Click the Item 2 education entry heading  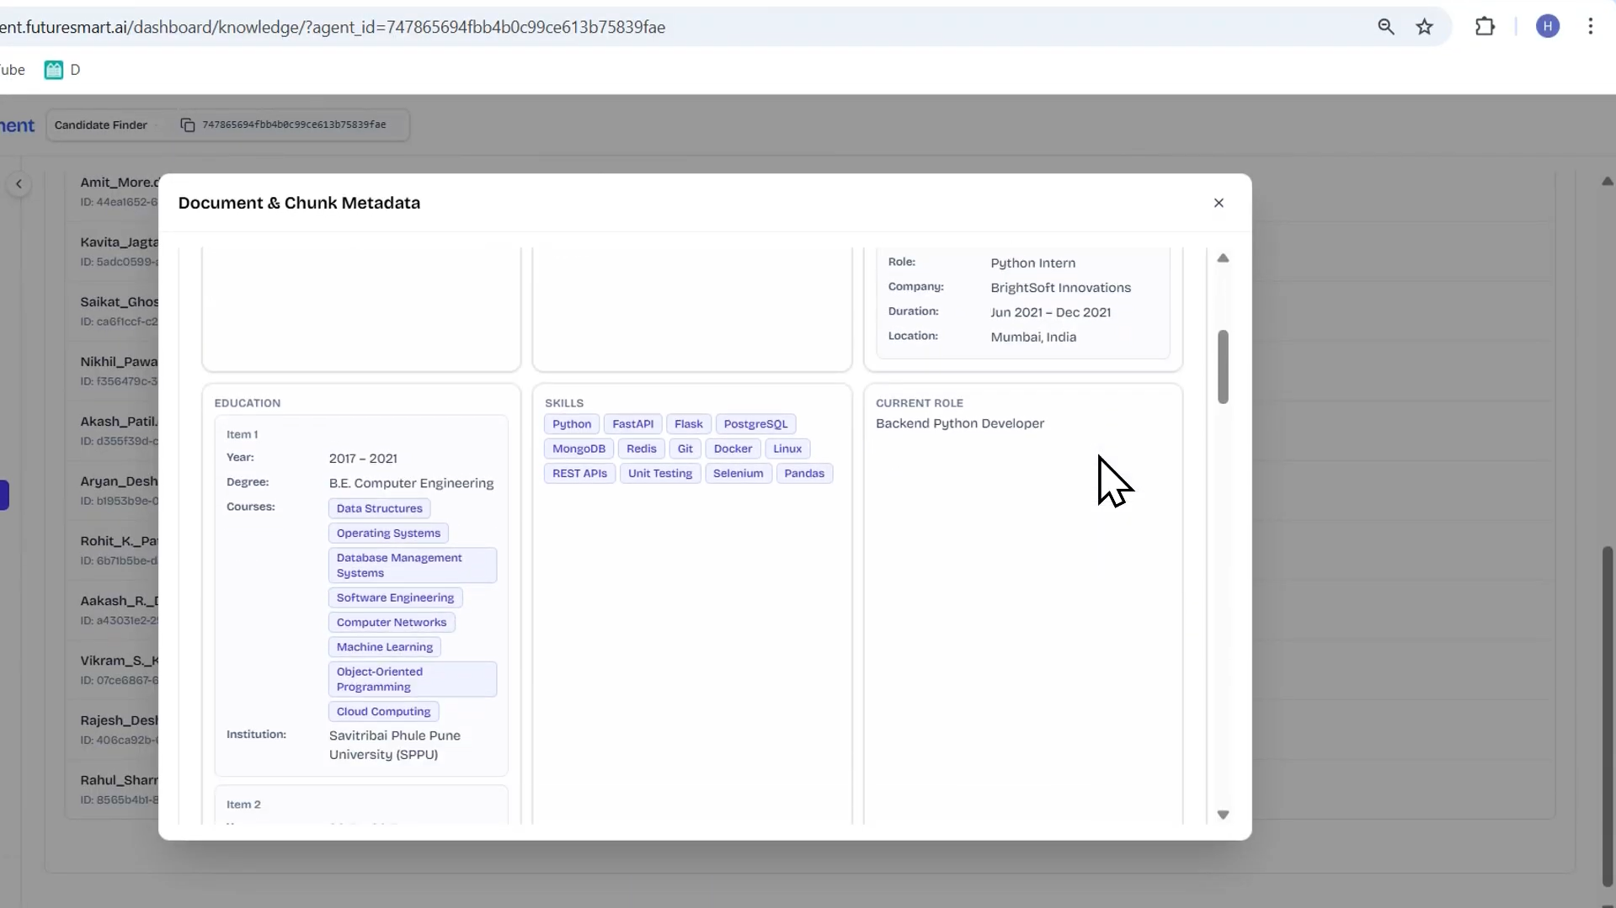click(x=243, y=804)
